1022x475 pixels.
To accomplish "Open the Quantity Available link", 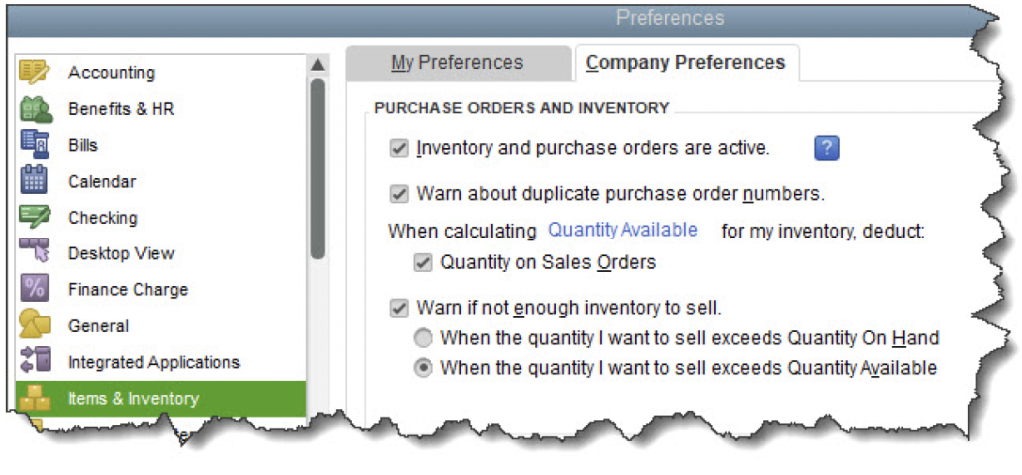I will pyautogui.click(x=623, y=230).
